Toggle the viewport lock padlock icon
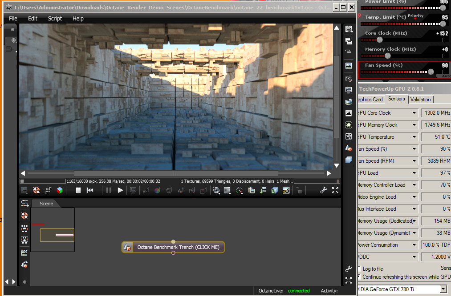 point(299,190)
